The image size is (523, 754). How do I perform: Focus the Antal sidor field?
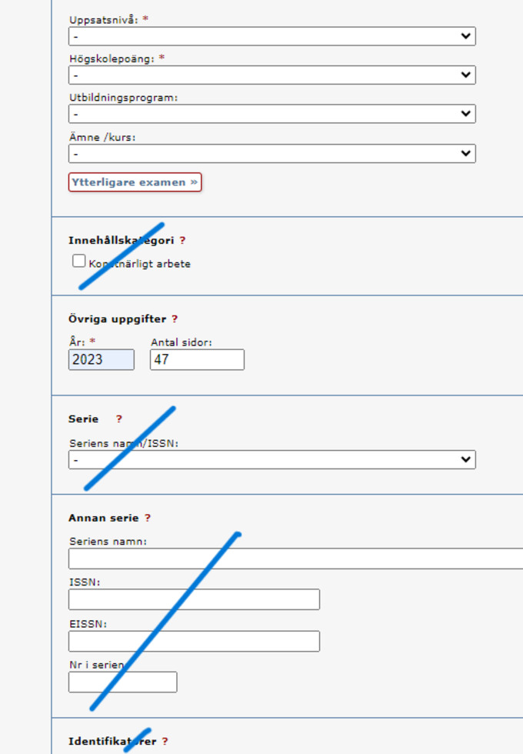[197, 359]
